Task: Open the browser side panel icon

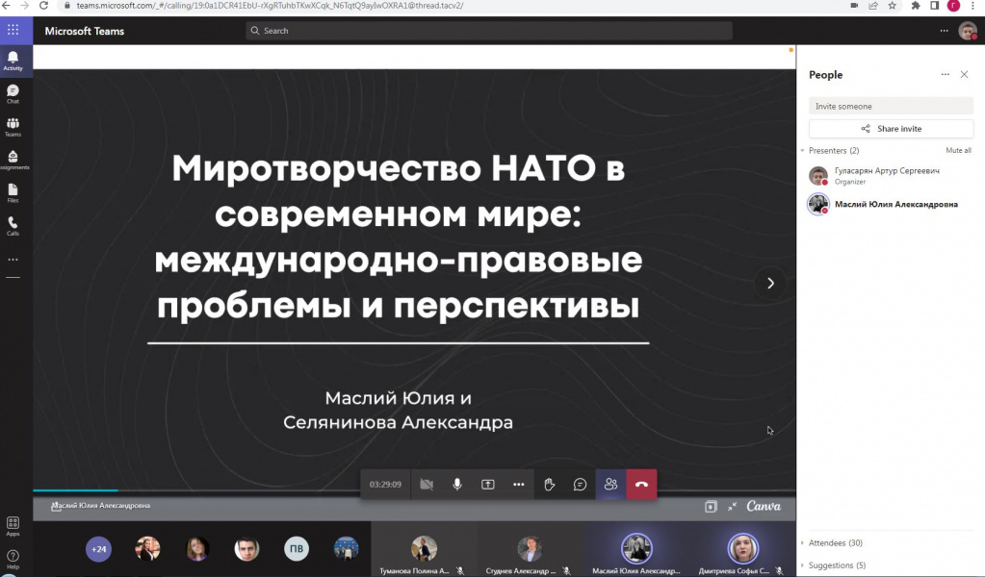Action: [935, 6]
